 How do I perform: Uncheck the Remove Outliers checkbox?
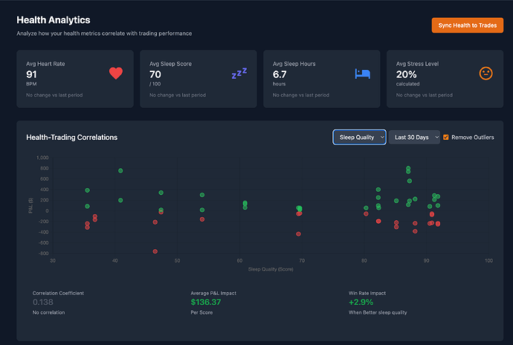(x=446, y=138)
